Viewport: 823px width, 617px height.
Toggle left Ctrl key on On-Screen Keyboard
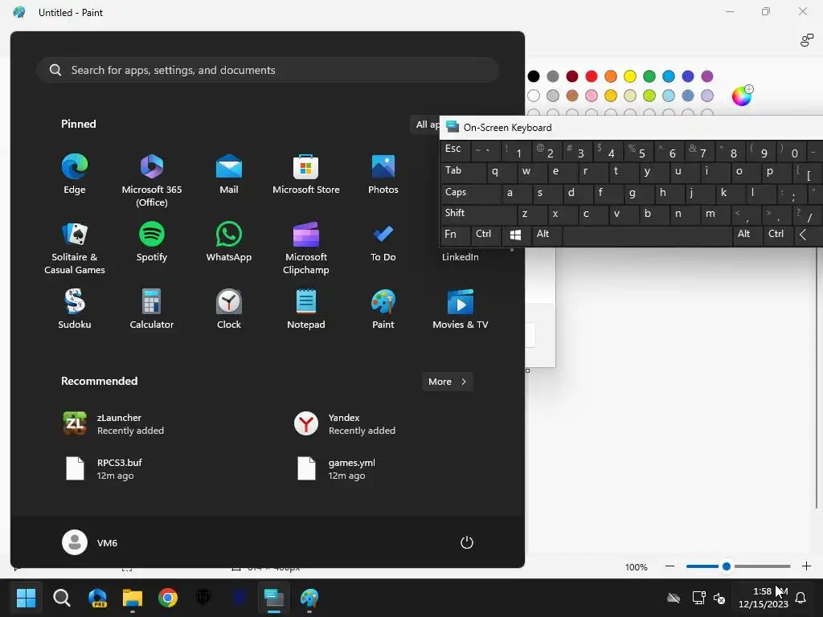pyautogui.click(x=485, y=235)
